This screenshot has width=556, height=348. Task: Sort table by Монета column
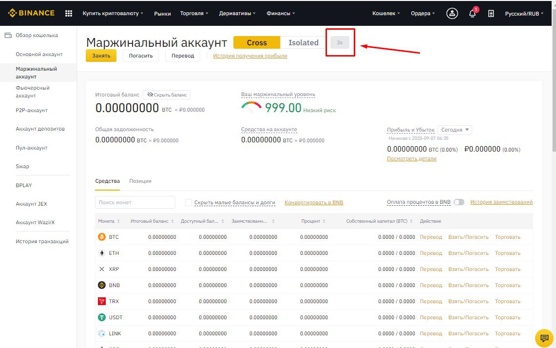coord(109,221)
